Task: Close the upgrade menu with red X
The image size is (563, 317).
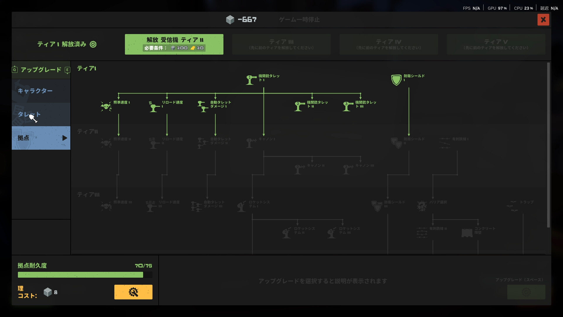Action: tap(543, 20)
